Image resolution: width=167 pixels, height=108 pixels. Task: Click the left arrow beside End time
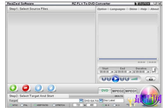point(130,72)
